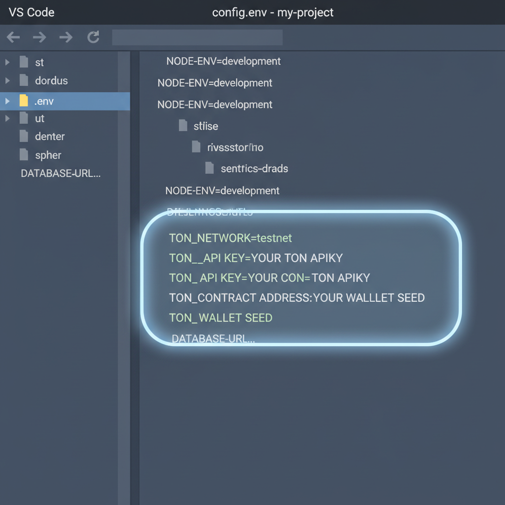This screenshot has height=505, width=505.
Task: Expand the dordus tree item
Action: click(x=7, y=80)
